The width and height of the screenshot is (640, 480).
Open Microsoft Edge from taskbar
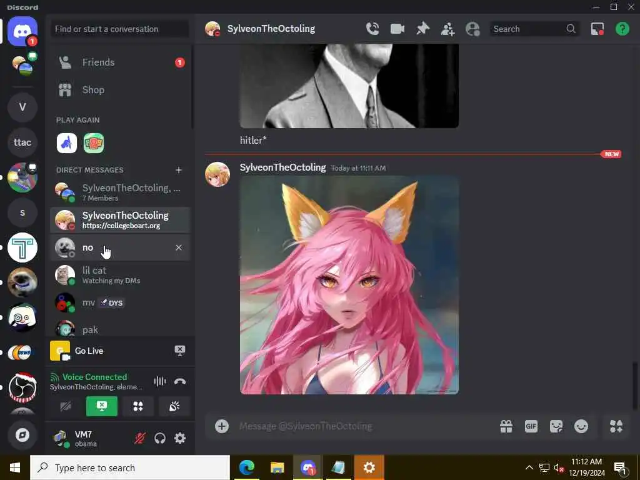(247, 467)
